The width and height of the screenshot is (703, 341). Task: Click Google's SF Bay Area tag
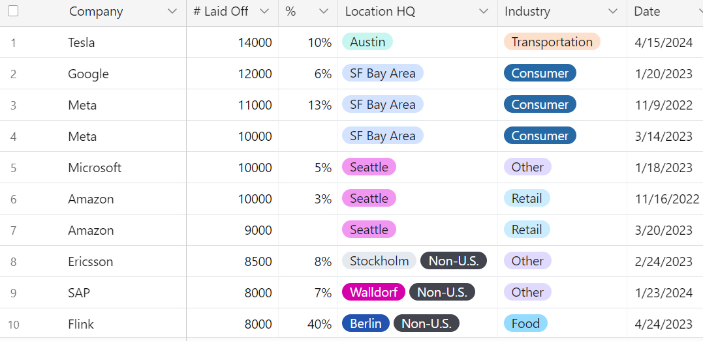[383, 73]
